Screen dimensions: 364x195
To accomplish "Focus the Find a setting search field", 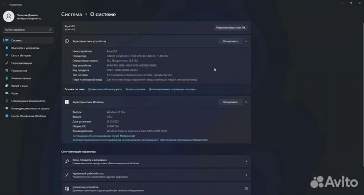I will pyautogui.click(x=28, y=30).
